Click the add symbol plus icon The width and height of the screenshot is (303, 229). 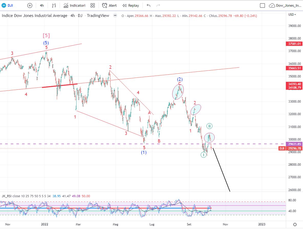pos(30,5)
